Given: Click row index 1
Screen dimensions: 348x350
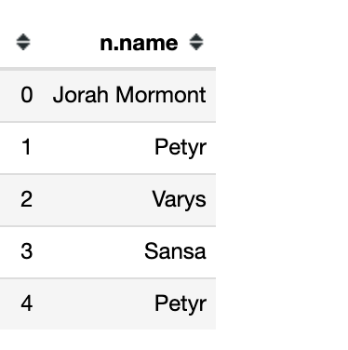Looking at the screenshot, I should pyautogui.click(x=27, y=147).
